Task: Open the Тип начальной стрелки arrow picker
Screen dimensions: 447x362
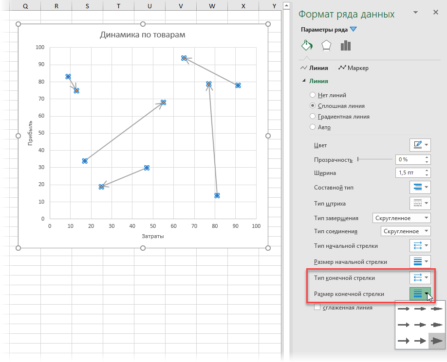Action: (x=420, y=245)
